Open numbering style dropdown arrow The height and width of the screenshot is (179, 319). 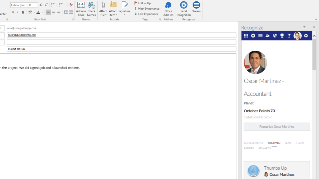pos(65,5)
